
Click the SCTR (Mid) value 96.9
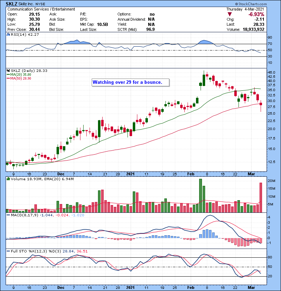tap(150, 29)
